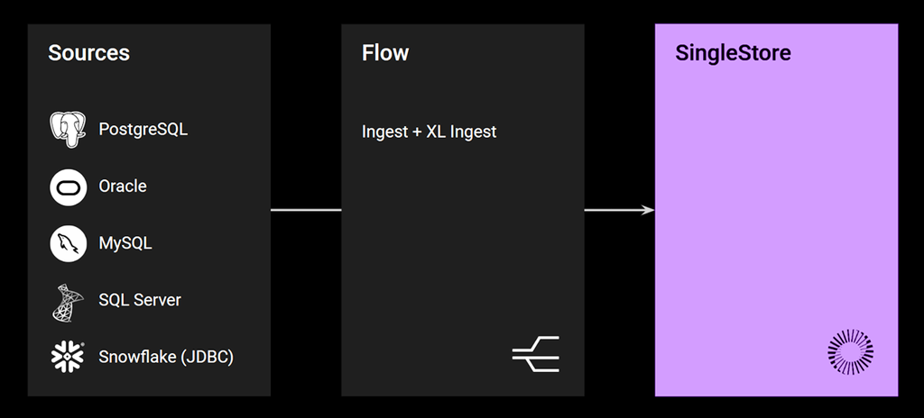This screenshot has width=924, height=418.
Task: Click the SingleStore panel heading
Action: [733, 53]
